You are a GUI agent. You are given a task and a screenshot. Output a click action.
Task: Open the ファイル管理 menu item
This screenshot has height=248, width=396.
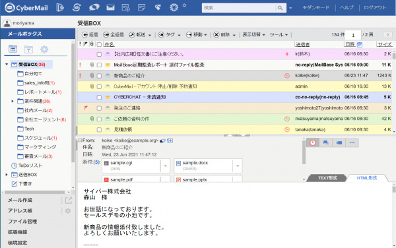[22, 222]
